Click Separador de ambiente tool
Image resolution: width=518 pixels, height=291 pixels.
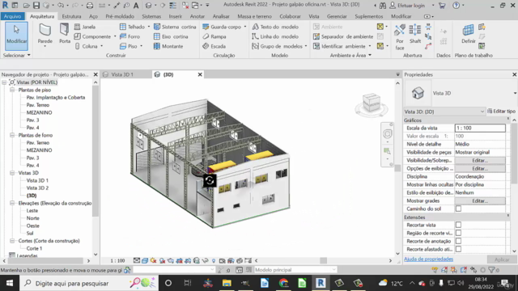click(x=343, y=36)
